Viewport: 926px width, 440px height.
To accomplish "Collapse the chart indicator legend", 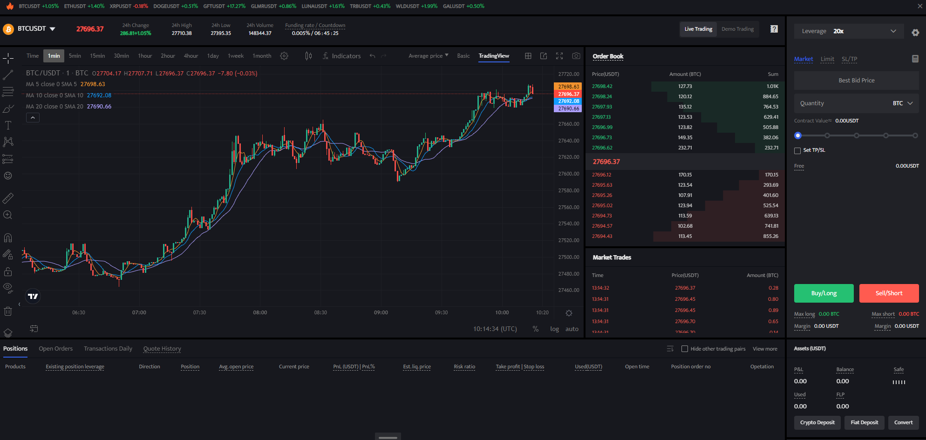I will [x=33, y=118].
